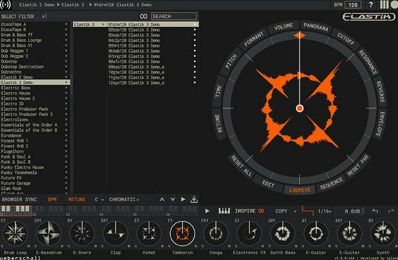The width and height of the screenshot is (398, 260).
Task: Toggle the RETUNE browser sync option
Action: pyautogui.click(x=77, y=199)
